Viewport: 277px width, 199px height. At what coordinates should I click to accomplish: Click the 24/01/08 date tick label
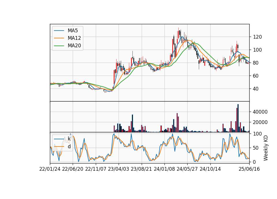(x=164, y=169)
